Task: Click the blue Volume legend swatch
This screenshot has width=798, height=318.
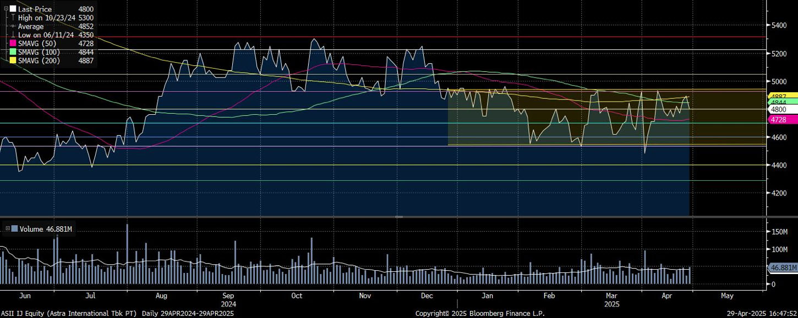Action: (x=14, y=229)
